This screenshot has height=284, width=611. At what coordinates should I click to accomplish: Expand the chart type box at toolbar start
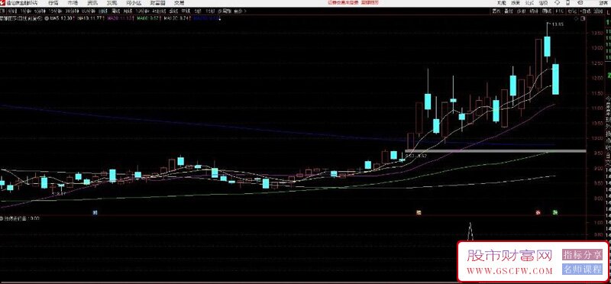[3, 11]
